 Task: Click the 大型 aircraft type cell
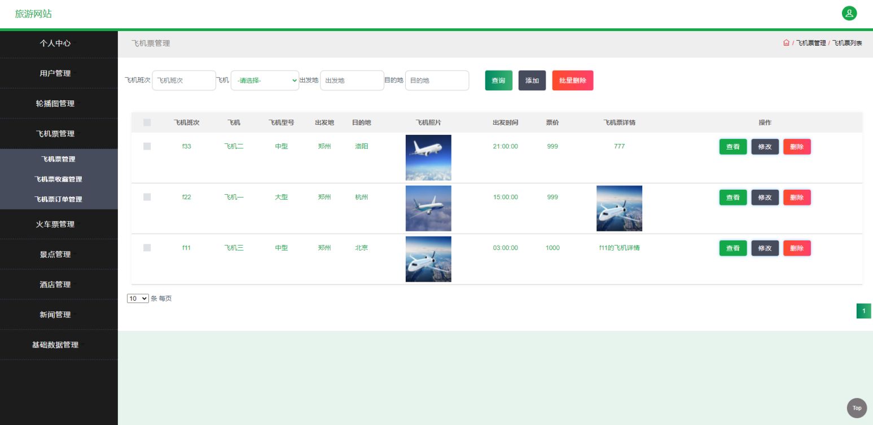point(281,197)
